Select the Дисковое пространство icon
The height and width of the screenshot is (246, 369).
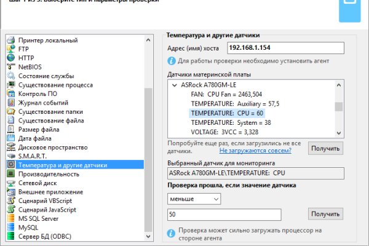(x=10, y=148)
